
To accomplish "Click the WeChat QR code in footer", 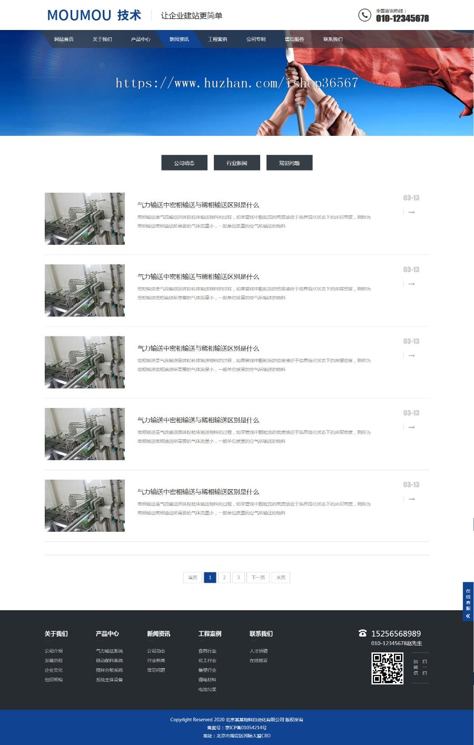I will [x=388, y=668].
